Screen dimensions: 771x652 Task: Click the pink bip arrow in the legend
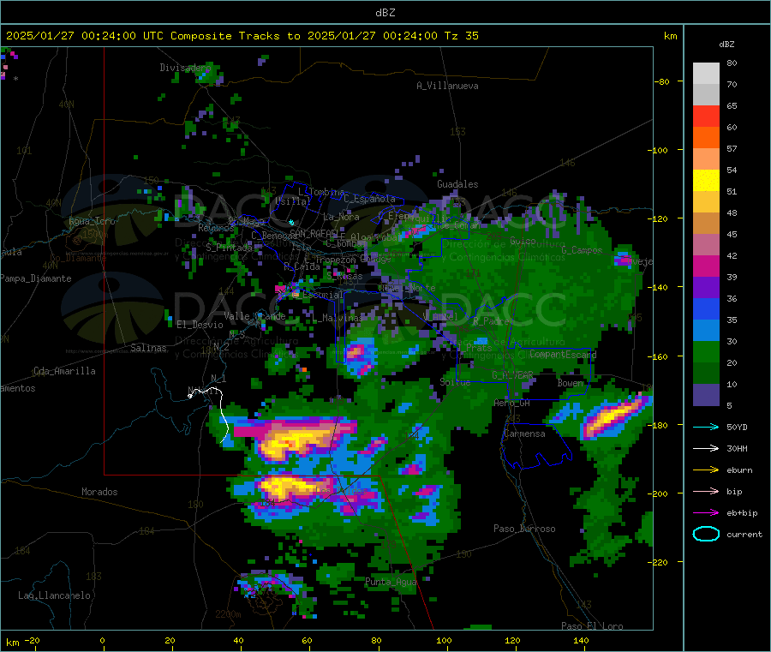[x=706, y=491]
